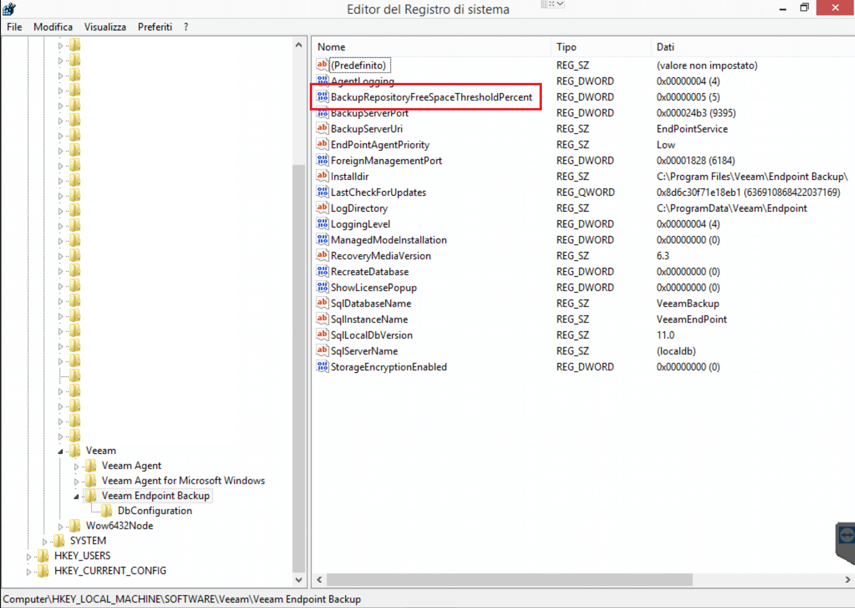
Task: Collapse the Veeam Endpoint Backup node
Action: coord(76,496)
